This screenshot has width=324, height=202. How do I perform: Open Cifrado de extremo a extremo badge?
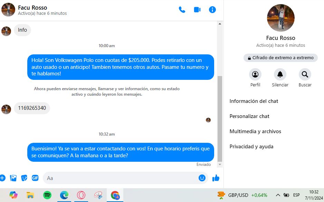tap(280, 58)
